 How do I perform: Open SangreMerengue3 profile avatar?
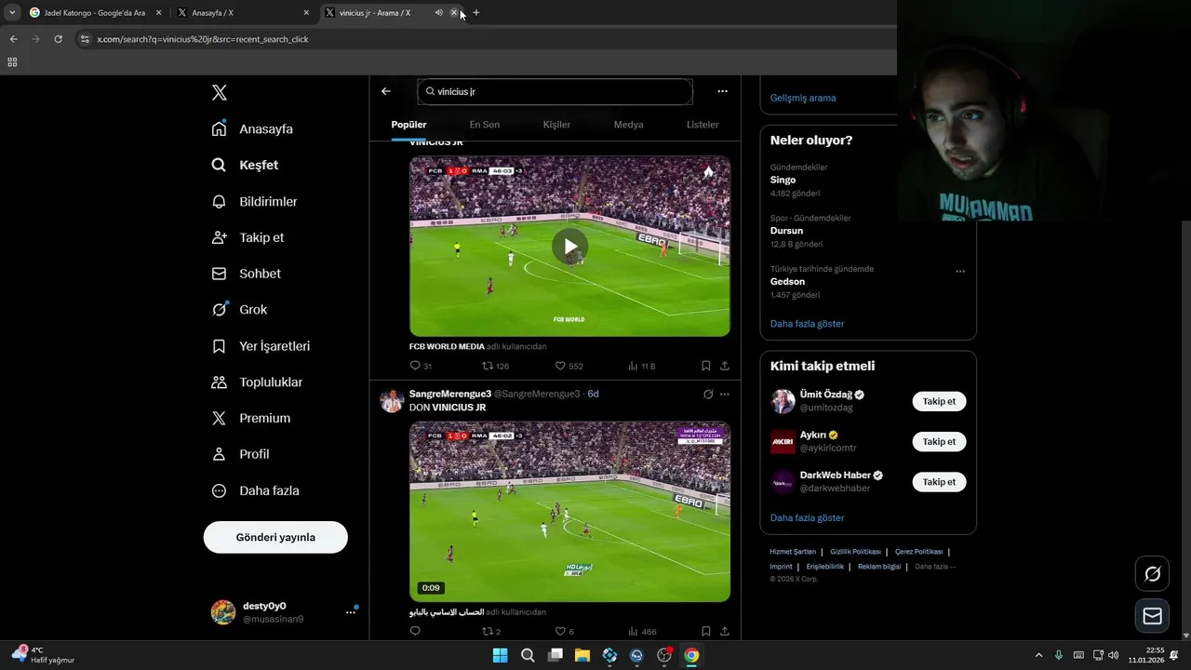point(391,401)
